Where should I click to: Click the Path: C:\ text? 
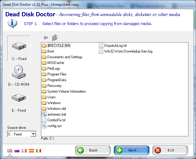48,138
